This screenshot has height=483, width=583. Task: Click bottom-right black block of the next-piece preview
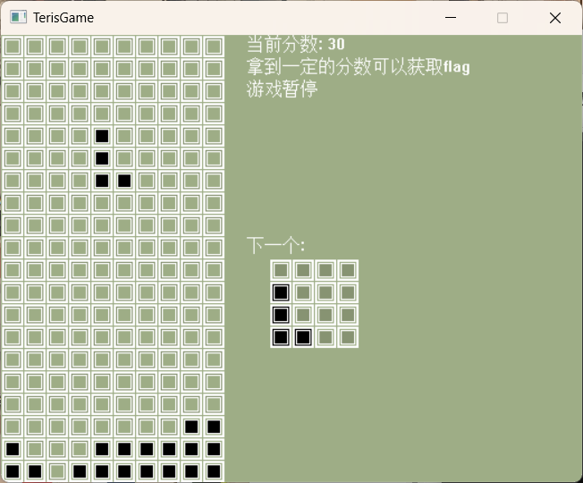[303, 337]
